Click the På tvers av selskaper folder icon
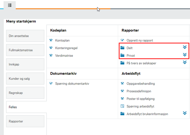Screen dimensions: 190x135 [x=122, y=63]
